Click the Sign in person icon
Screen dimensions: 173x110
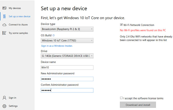point(5,98)
